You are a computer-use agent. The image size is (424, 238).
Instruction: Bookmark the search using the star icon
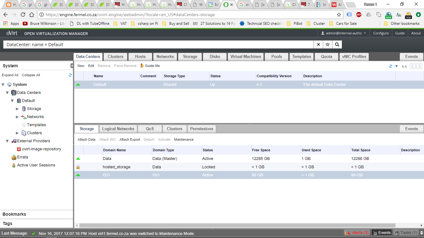pos(327,45)
